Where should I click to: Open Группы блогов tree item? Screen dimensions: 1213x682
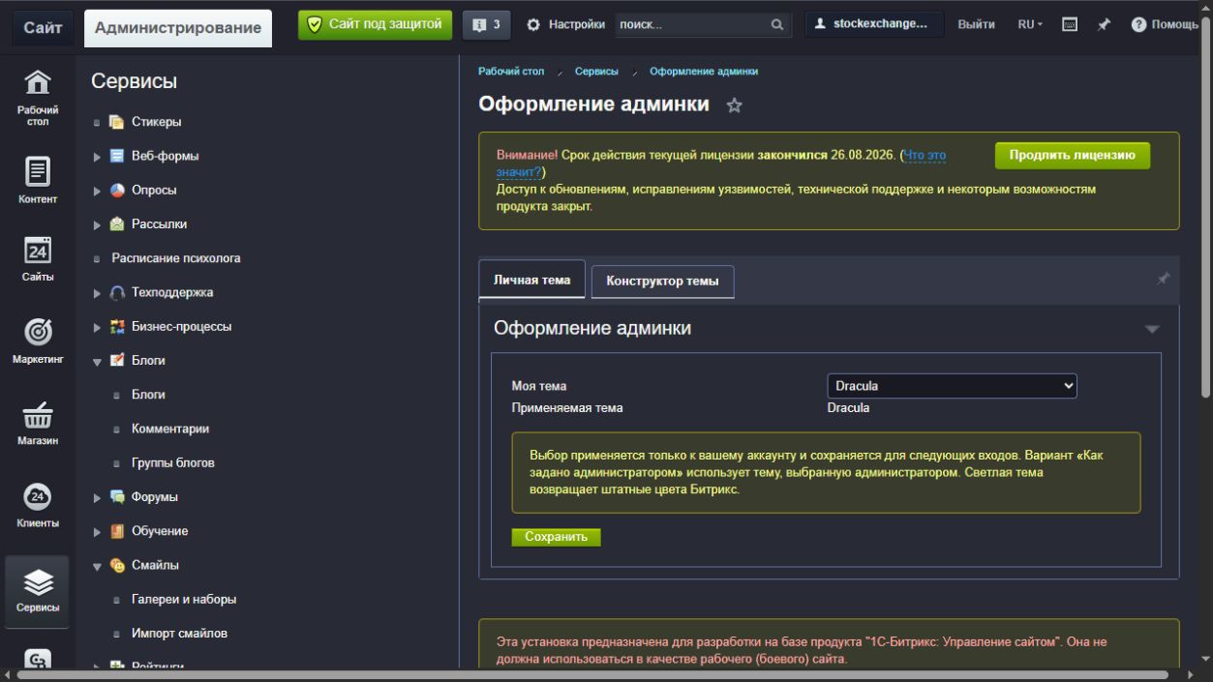pos(173,462)
